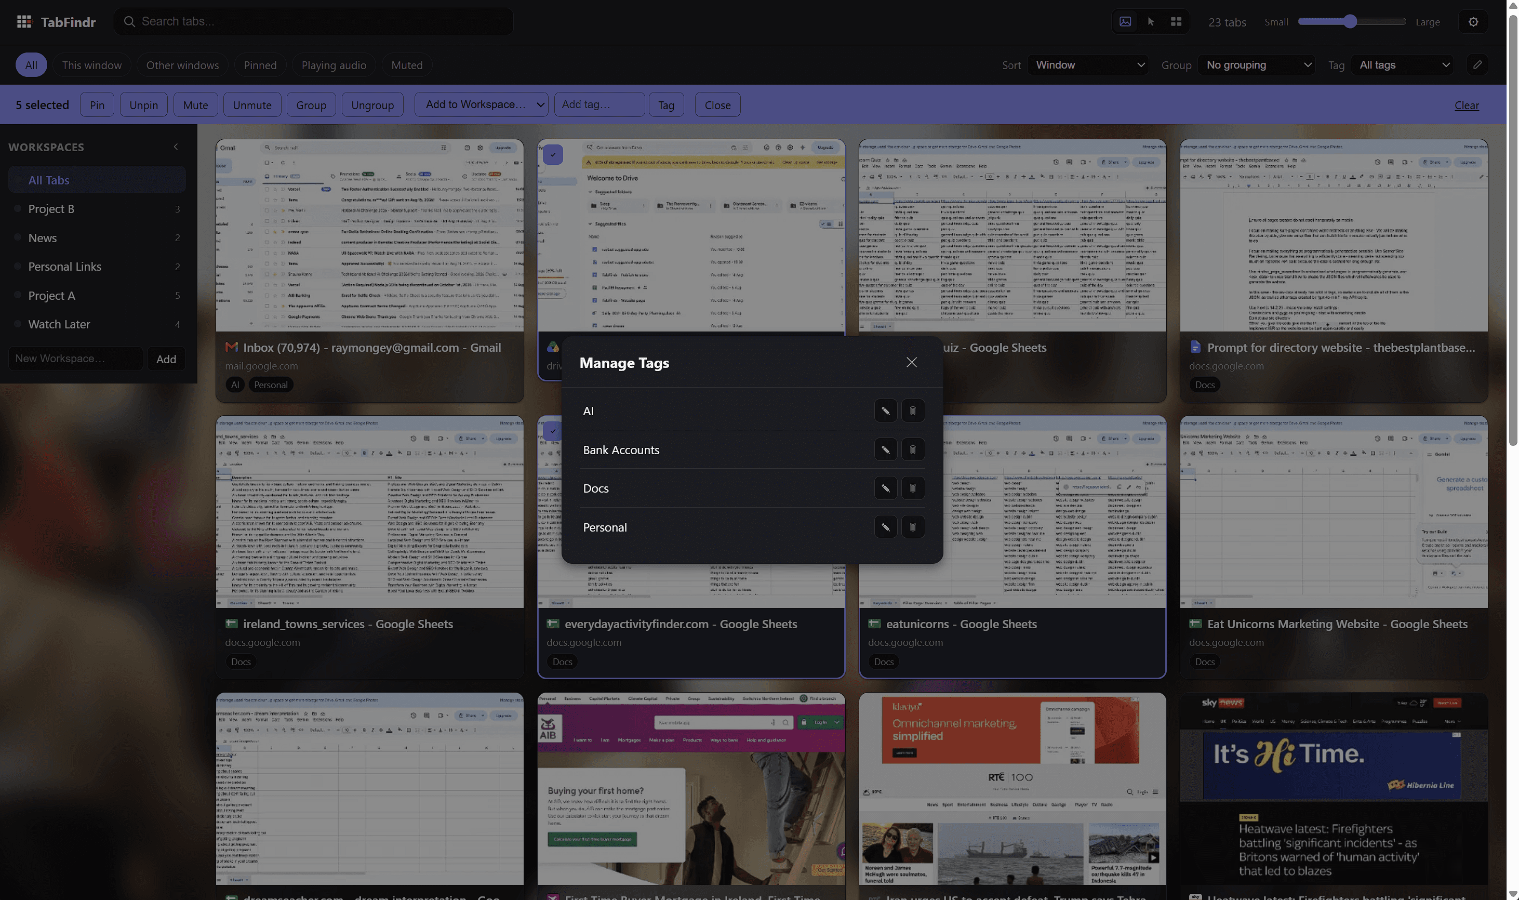Viewport: 1519px width, 900px height.
Task: Click the Tag button in selection bar
Action: [666, 105]
